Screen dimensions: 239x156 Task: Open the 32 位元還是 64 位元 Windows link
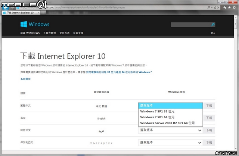point(119,72)
